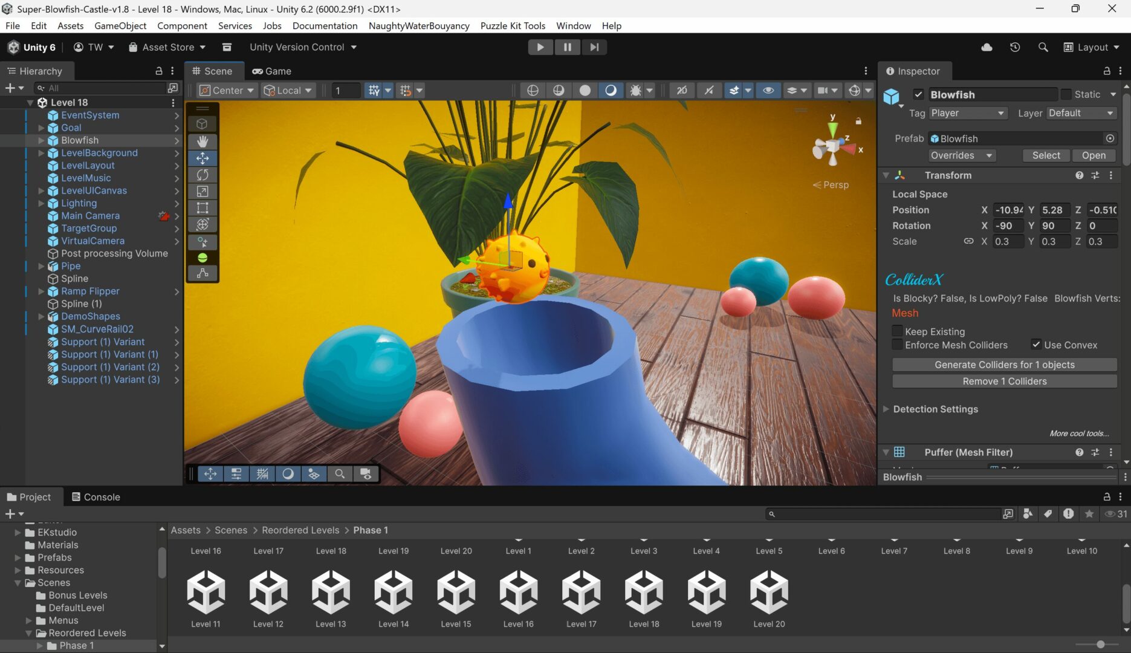Select the Scale tool in scene toolbar
This screenshot has height=653, width=1131.
tap(203, 192)
